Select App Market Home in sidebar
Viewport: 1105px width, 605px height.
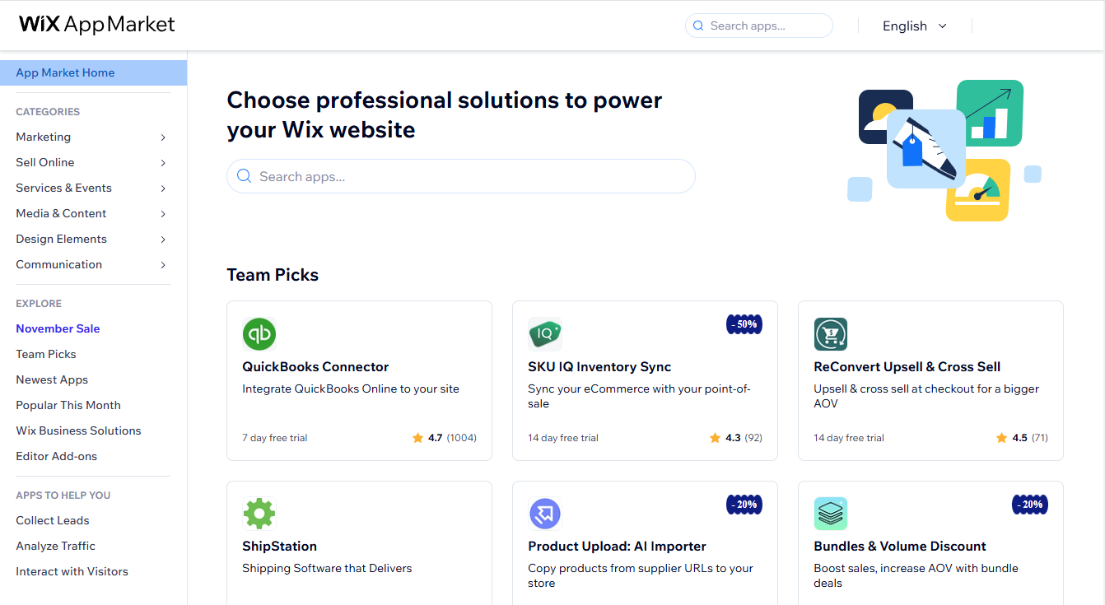[x=93, y=72]
